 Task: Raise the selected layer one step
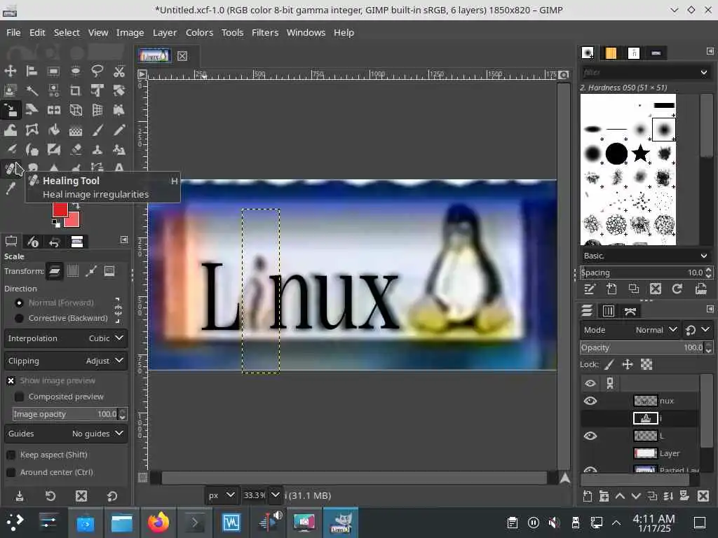(x=620, y=496)
